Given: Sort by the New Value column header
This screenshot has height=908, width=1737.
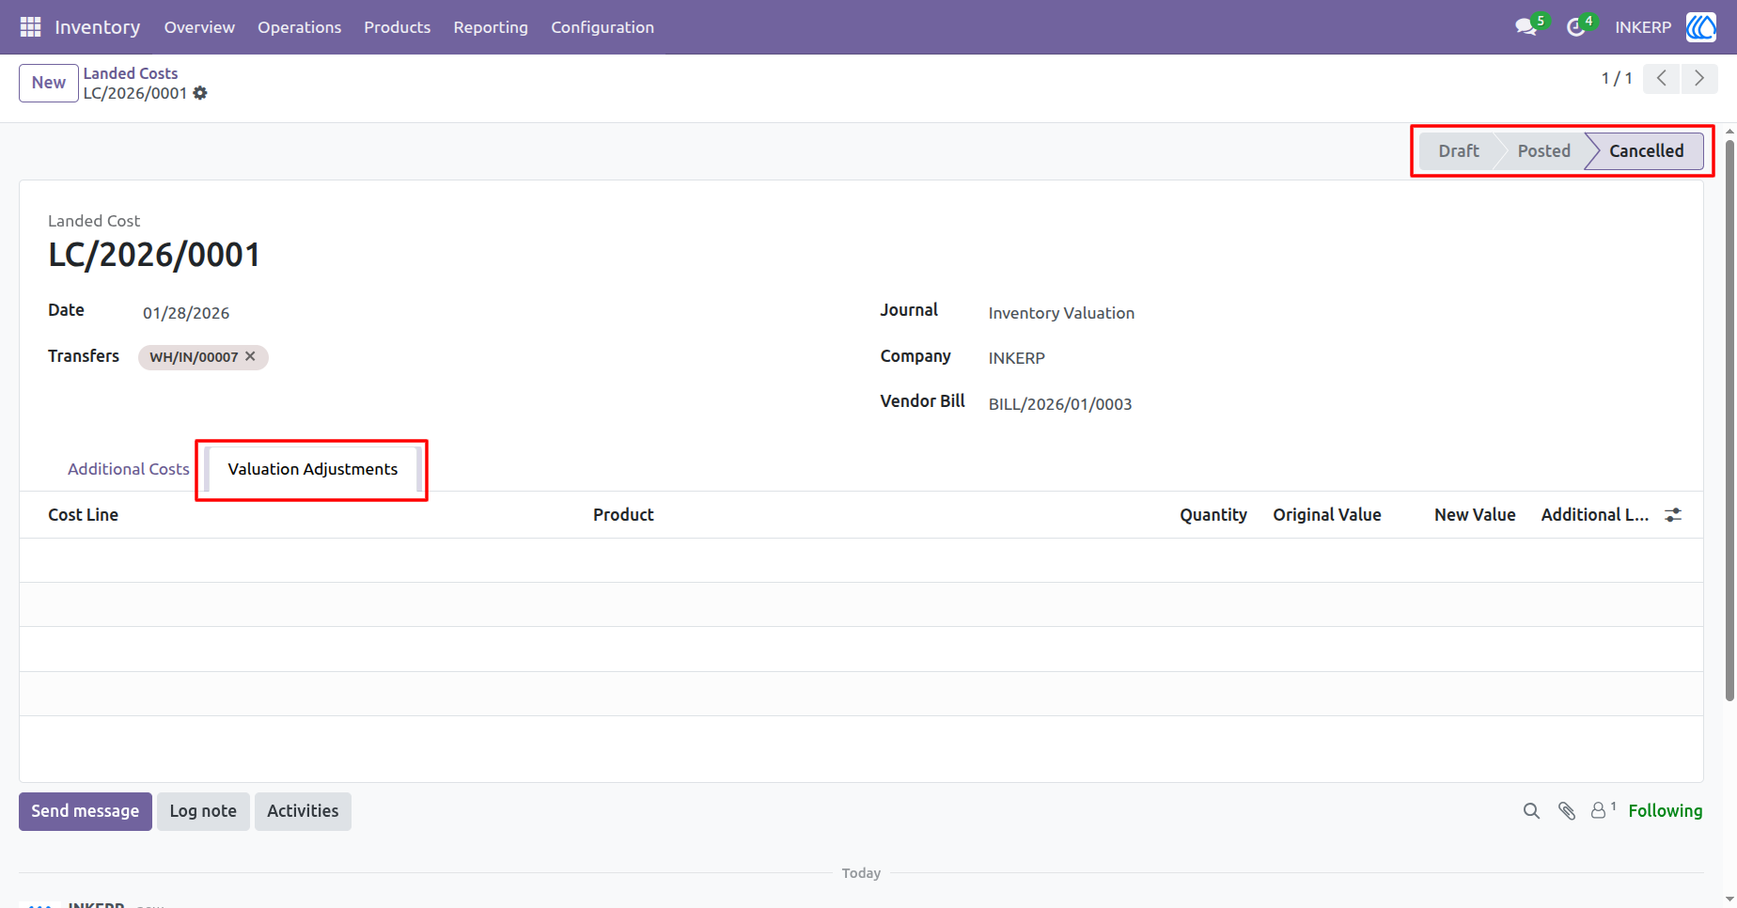Looking at the screenshot, I should tap(1475, 515).
